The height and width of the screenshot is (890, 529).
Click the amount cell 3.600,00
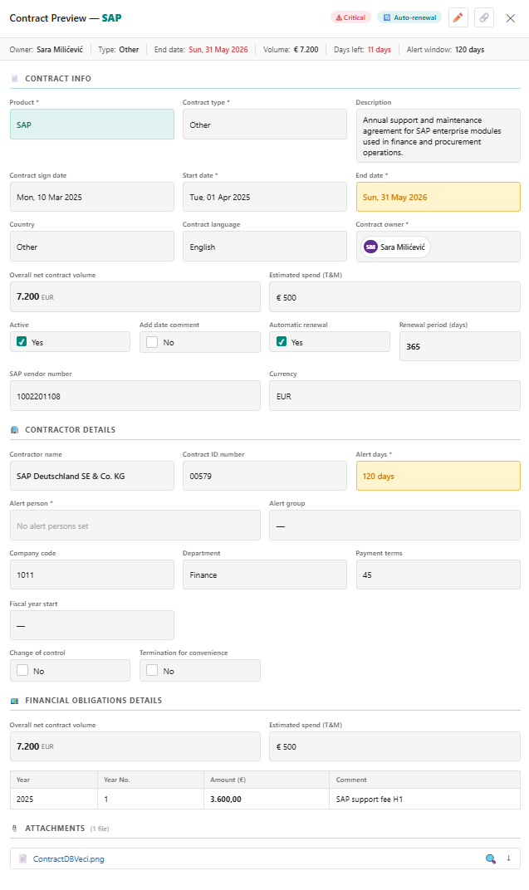click(x=267, y=799)
